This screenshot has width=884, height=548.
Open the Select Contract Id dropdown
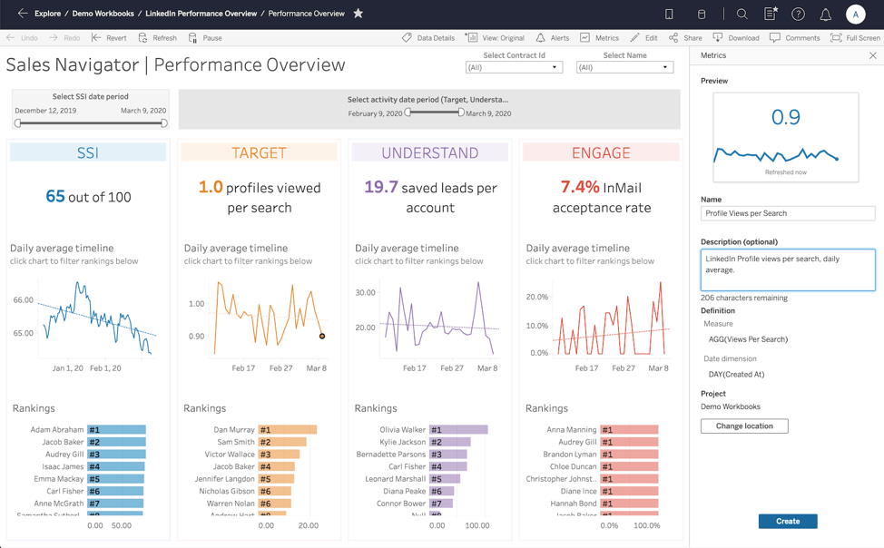pos(515,67)
